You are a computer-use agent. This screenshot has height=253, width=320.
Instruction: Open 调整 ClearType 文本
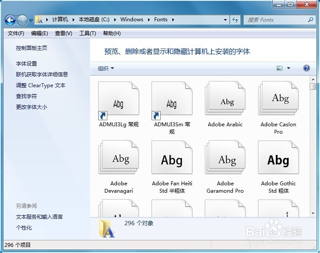41,85
